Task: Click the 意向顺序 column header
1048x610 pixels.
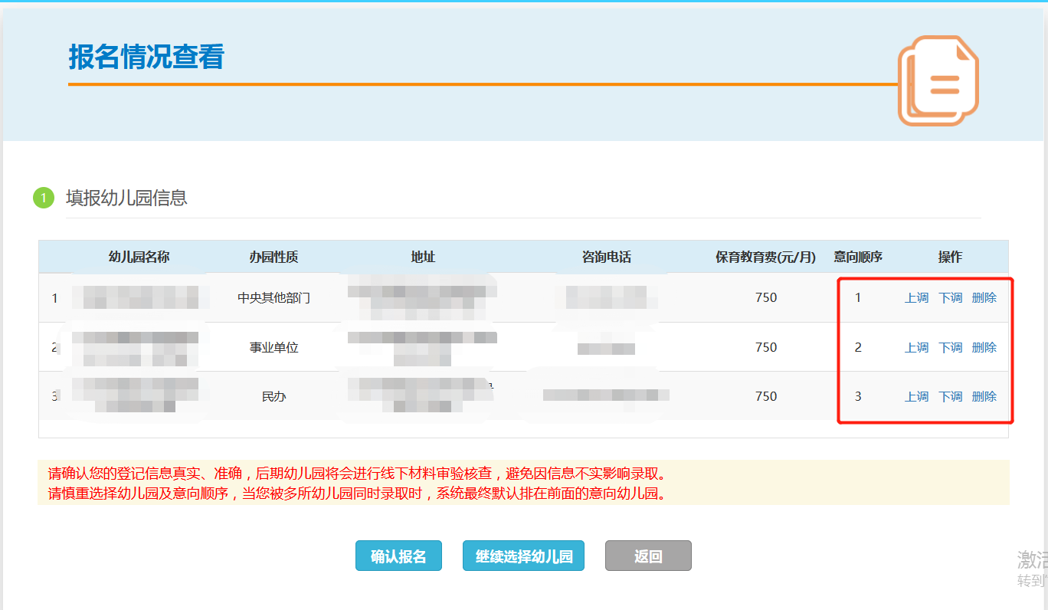Action: pyautogui.click(x=858, y=257)
